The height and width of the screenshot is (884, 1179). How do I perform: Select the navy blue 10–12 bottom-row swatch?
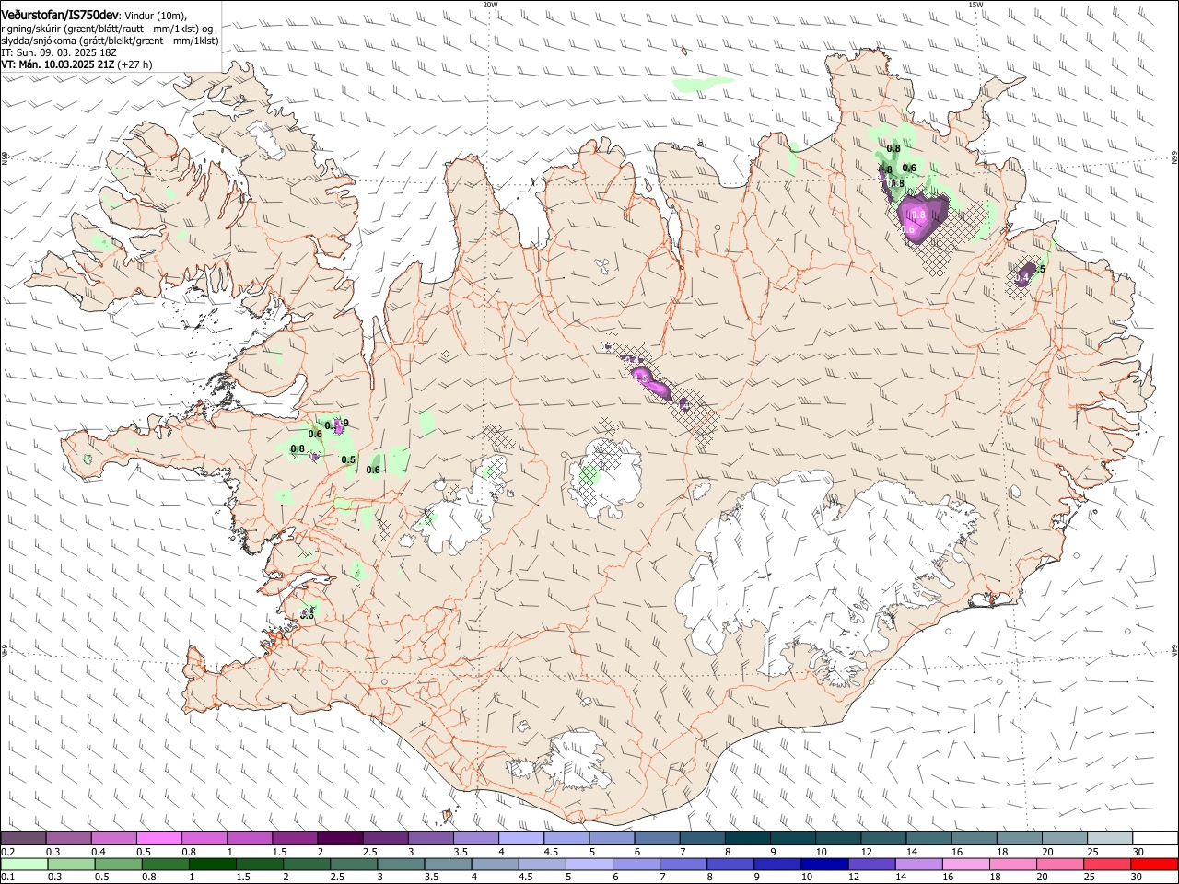click(x=825, y=864)
